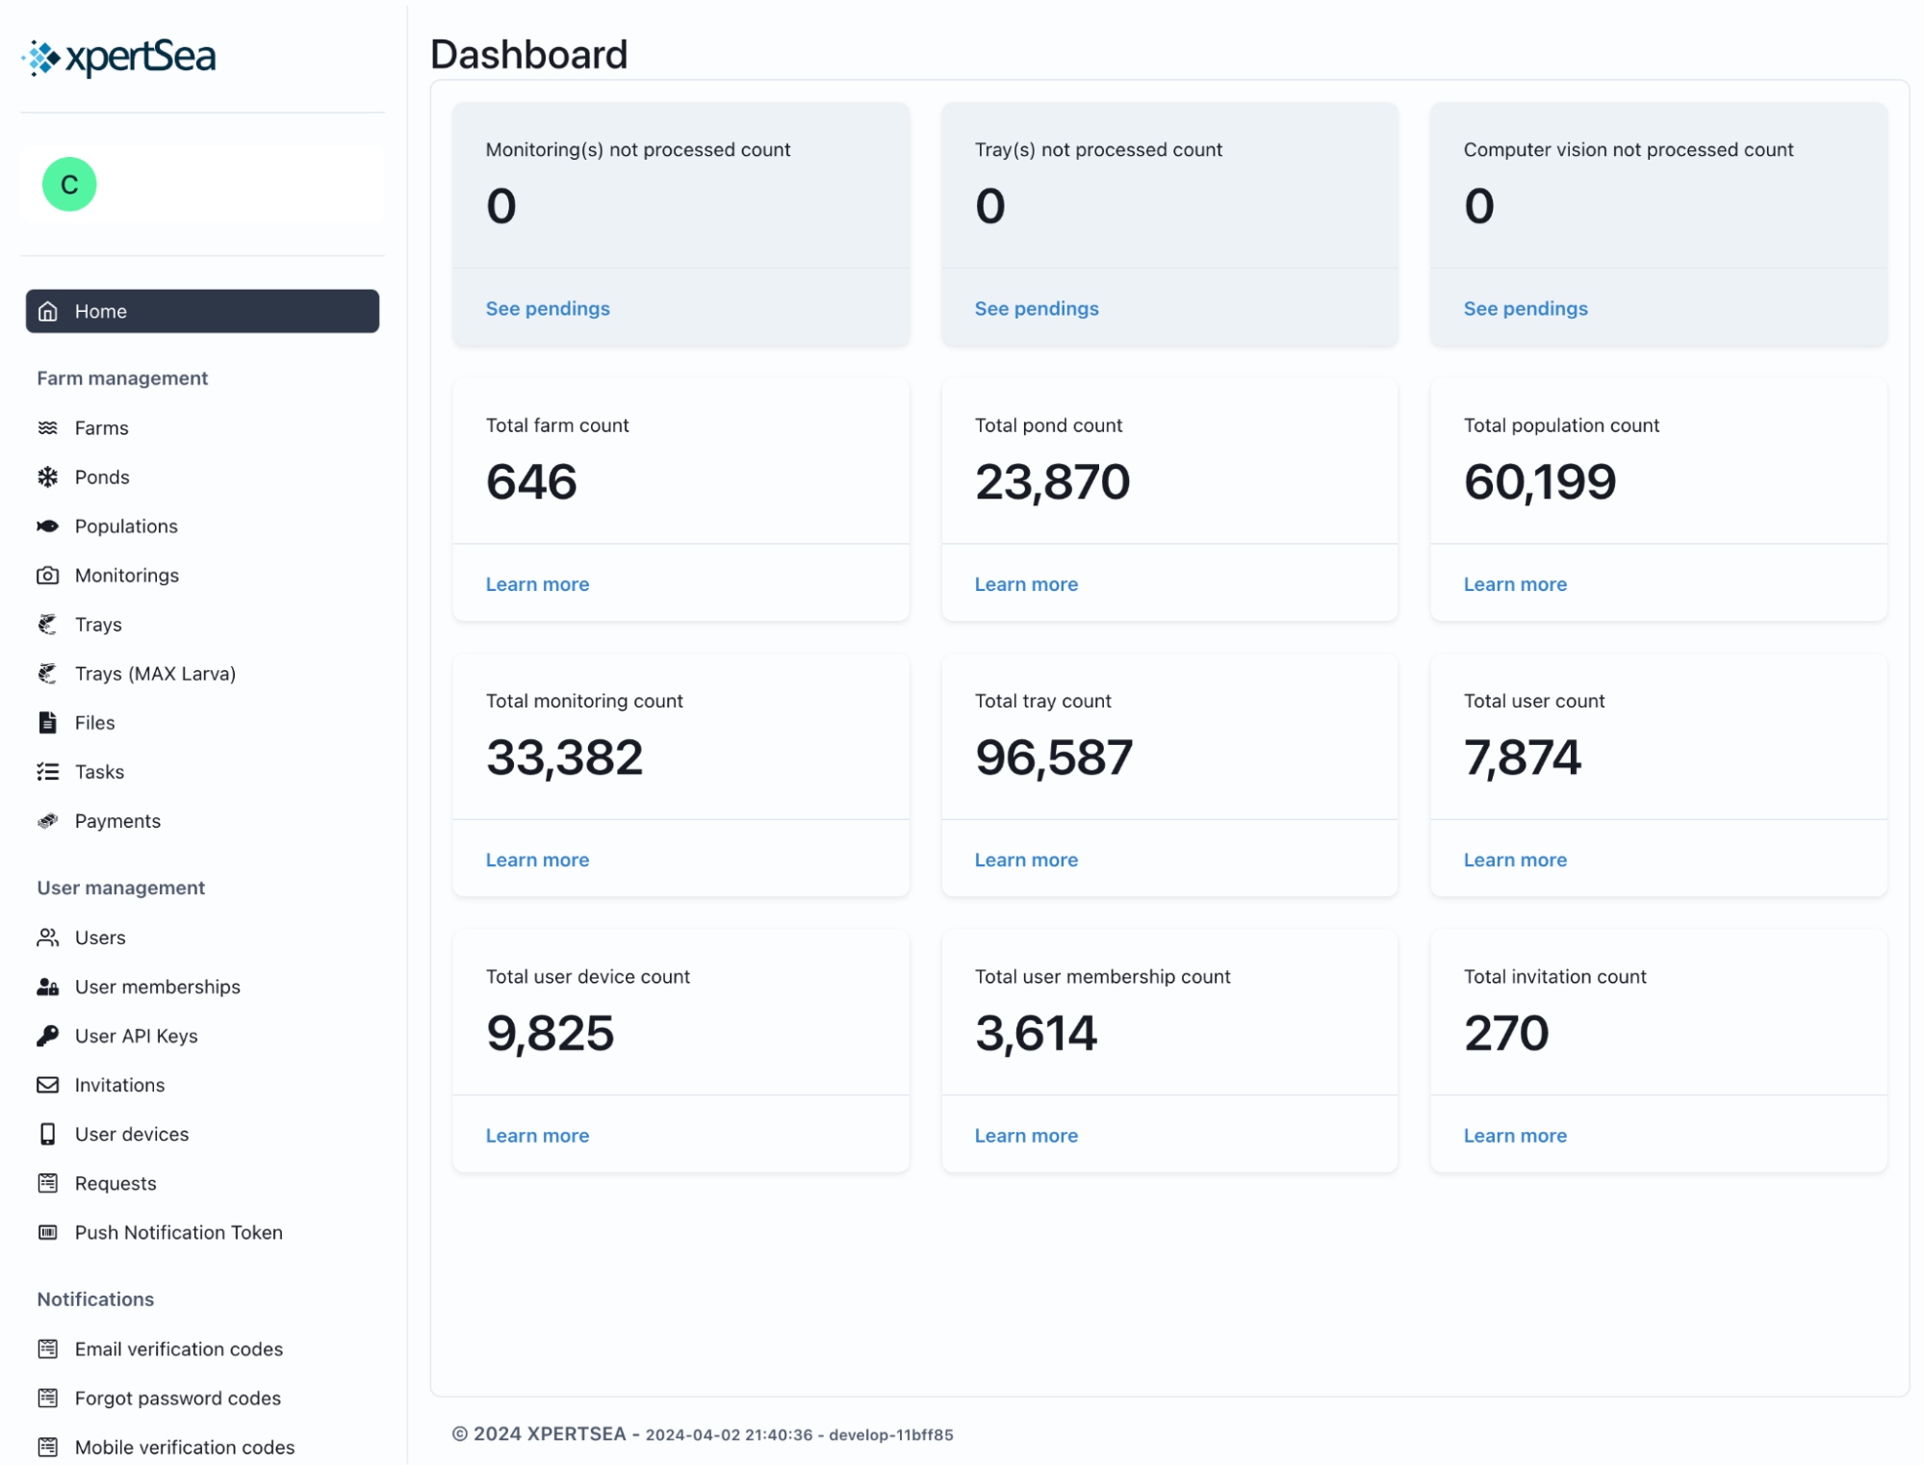Image resolution: width=1924 pixels, height=1465 pixels.
Task: Click the Invitations envelope icon
Action: (x=47, y=1085)
